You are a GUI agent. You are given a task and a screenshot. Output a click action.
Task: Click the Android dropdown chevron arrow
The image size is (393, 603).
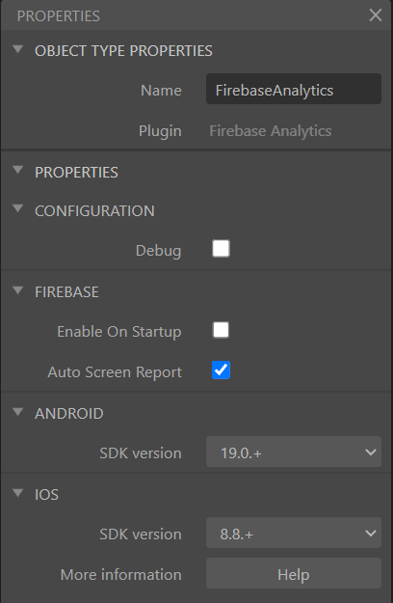coord(371,452)
